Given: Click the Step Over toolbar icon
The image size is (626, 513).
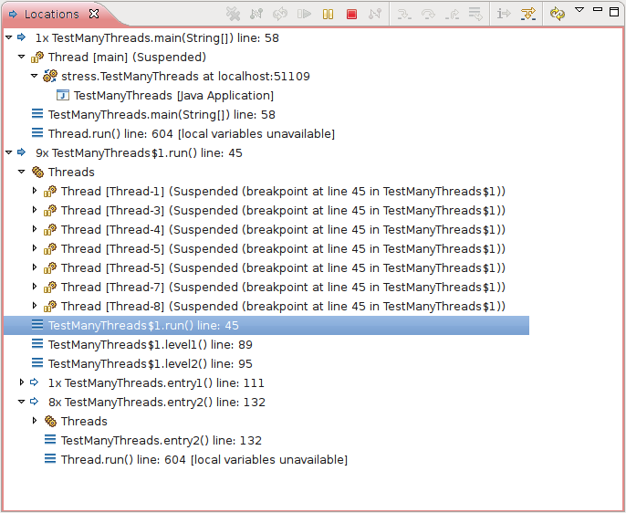Looking at the screenshot, I should click(428, 15).
